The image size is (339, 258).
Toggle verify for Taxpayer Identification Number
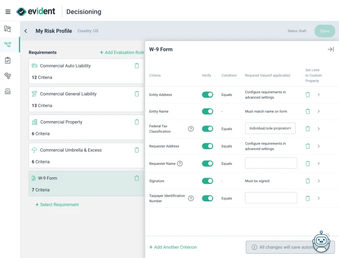(x=207, y=198)
